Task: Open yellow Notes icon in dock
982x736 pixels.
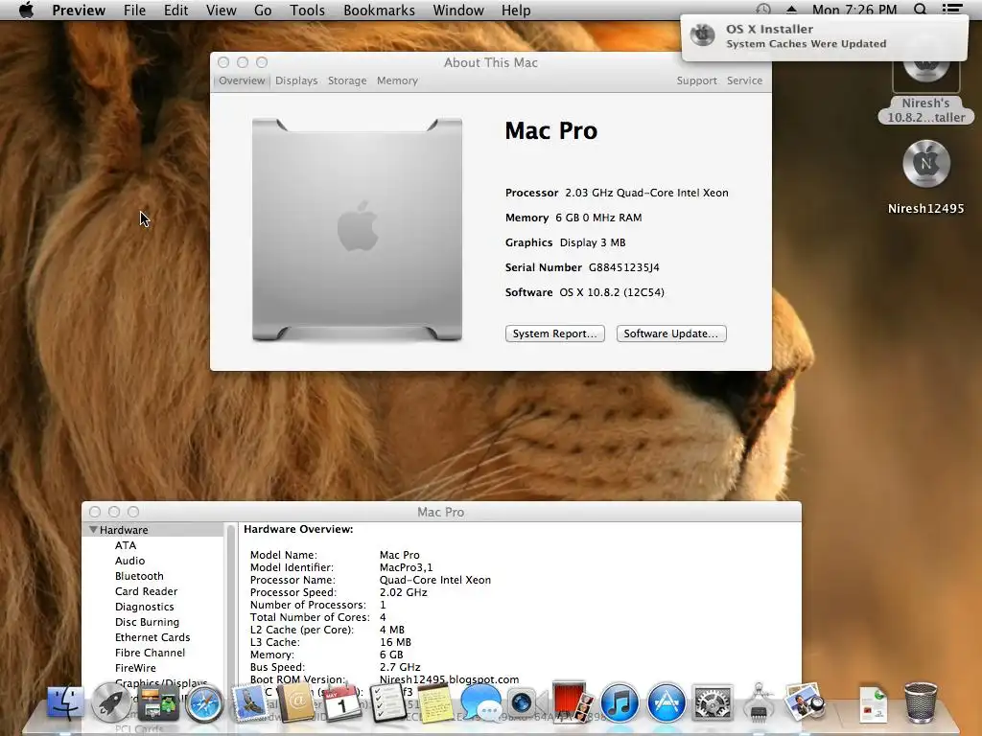Action: point(434,702)
